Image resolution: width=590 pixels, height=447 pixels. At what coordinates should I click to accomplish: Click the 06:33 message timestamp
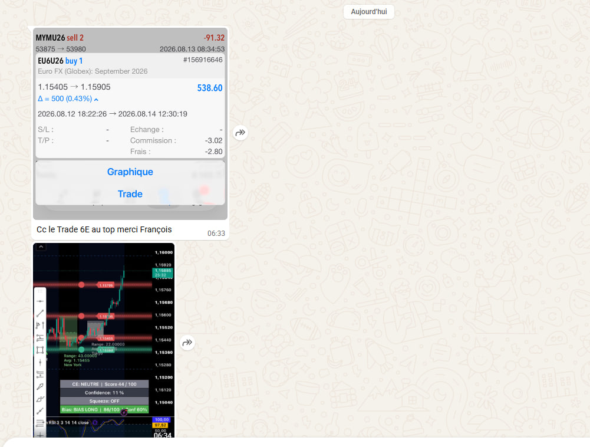[x=216, y=234]
